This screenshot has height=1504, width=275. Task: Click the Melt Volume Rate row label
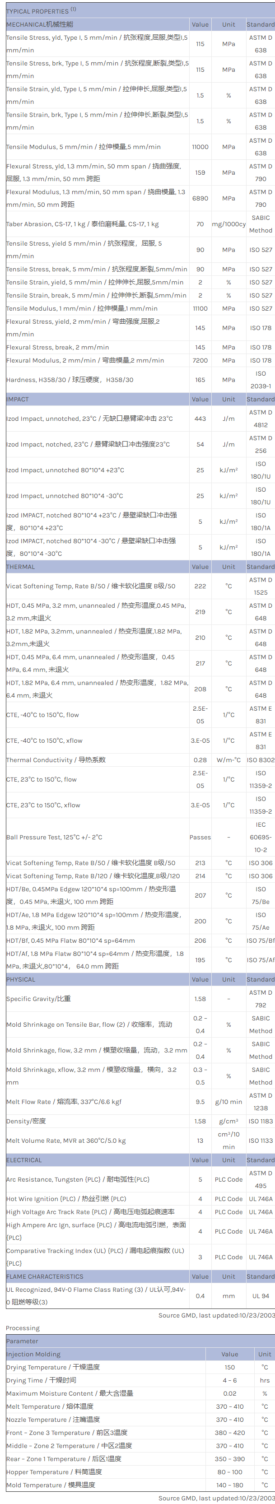65,1141
